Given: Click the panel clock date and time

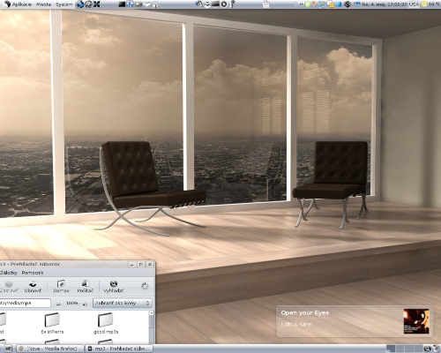Looking at the screenshot, I should coord(384,4).
